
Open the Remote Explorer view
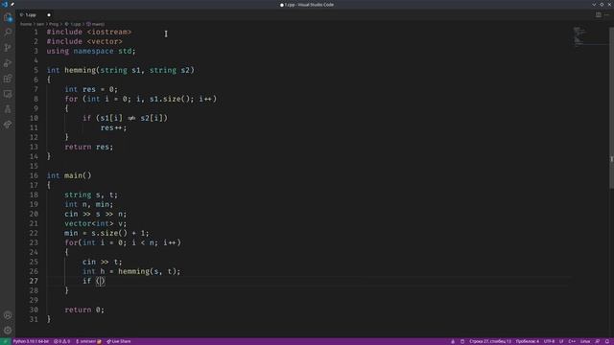click(x=8, y=94)
